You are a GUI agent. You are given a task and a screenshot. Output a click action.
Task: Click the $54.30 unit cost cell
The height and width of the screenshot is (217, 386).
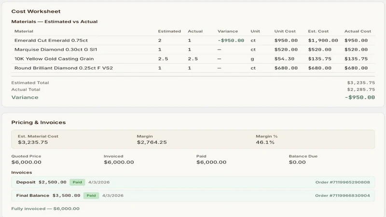pyautogui.click(x=284, y=59)
